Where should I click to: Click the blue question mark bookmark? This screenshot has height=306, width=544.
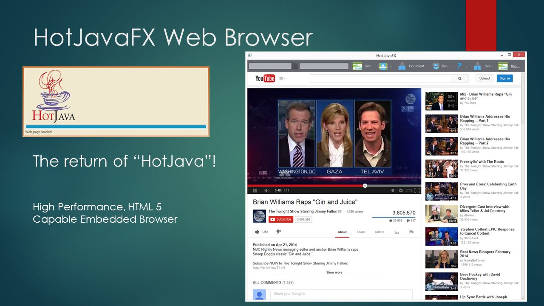pos(459,66)
